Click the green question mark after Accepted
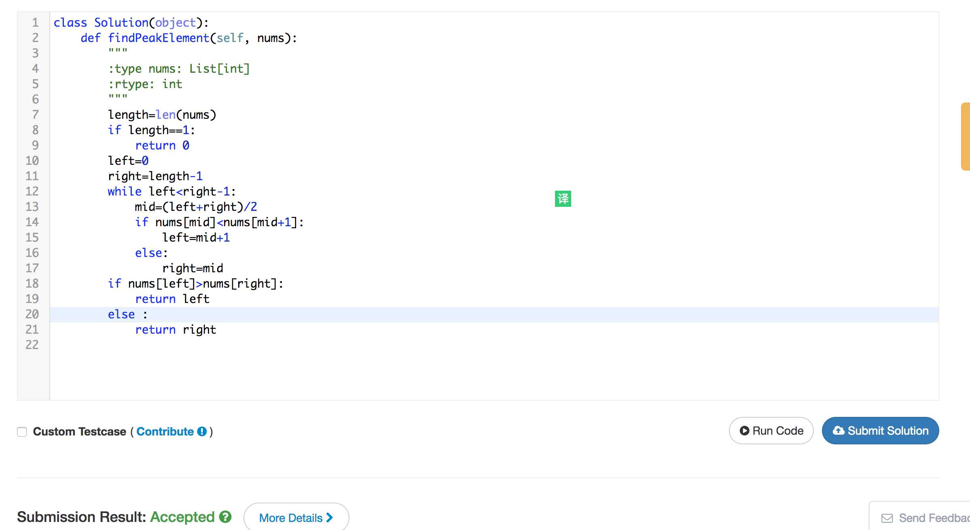The height and width of the screenshot is (530, 970). click(x=225, y=517)
